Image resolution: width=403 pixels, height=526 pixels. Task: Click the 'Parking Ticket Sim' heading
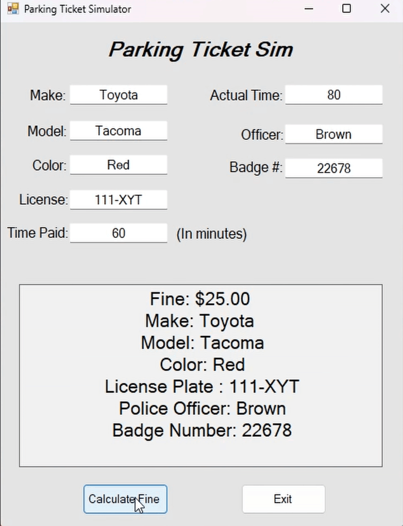[201, 50]
